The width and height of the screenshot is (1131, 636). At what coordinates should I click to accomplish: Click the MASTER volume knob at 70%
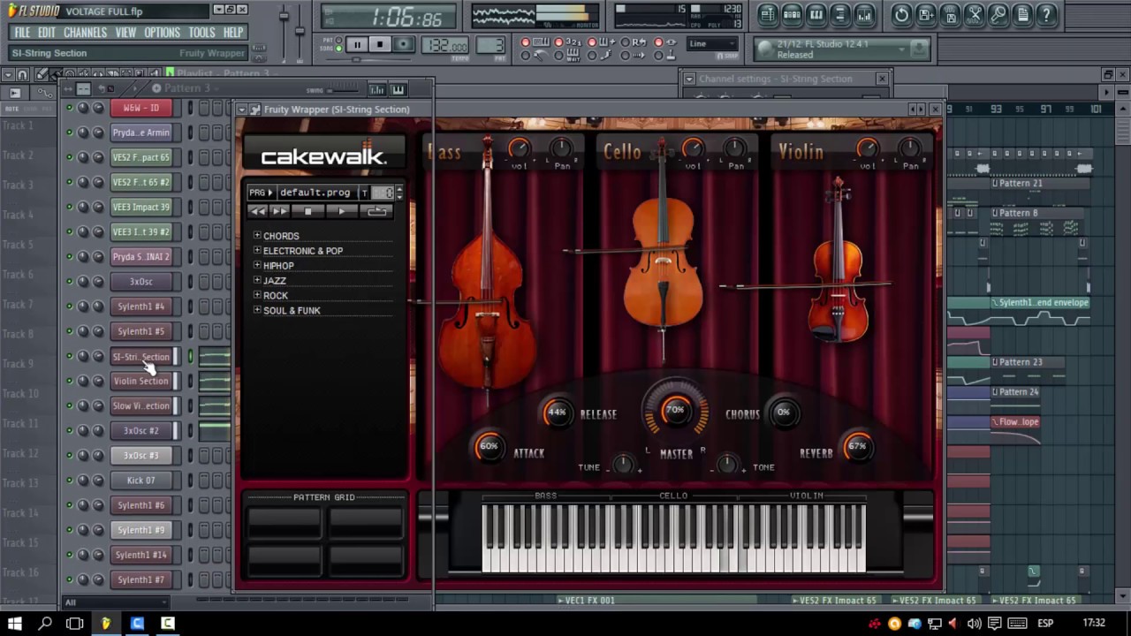tap(675, 411)
